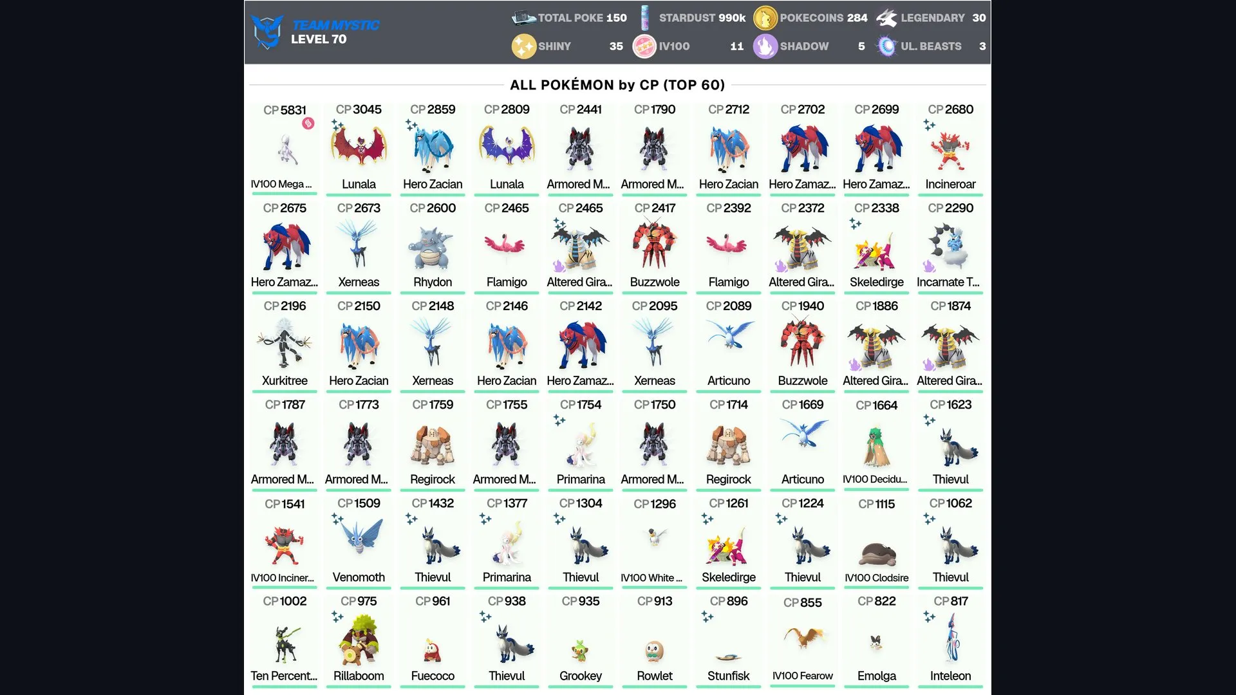Click the TEAM MYSTIC title text
1236x695 pixels.
tap(335, 25)
